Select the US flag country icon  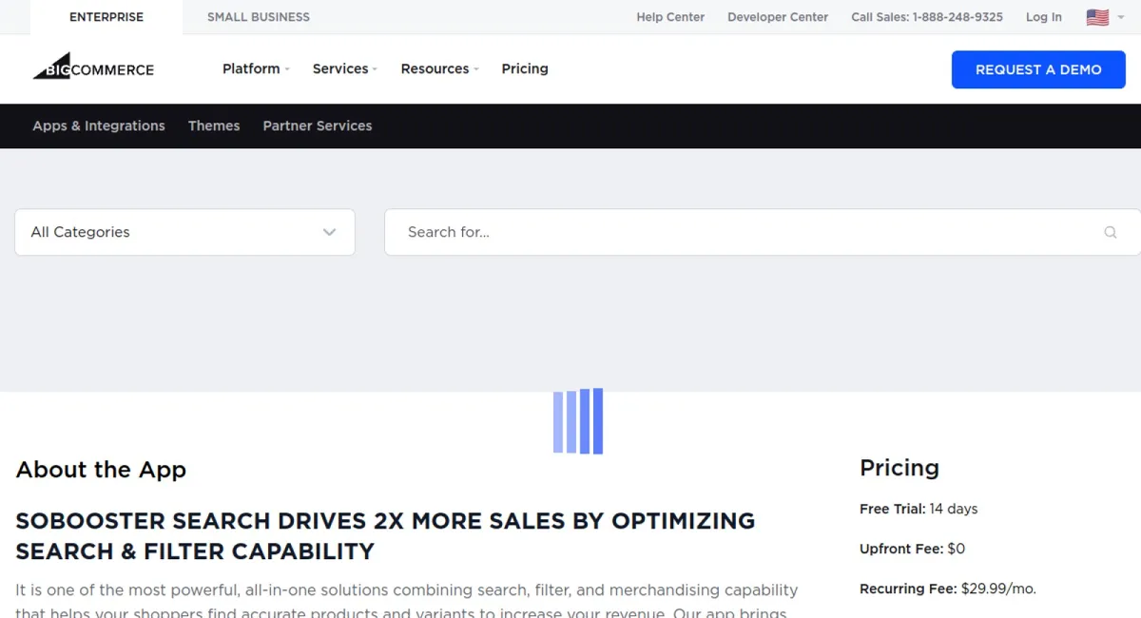[x=1097, y=17]
